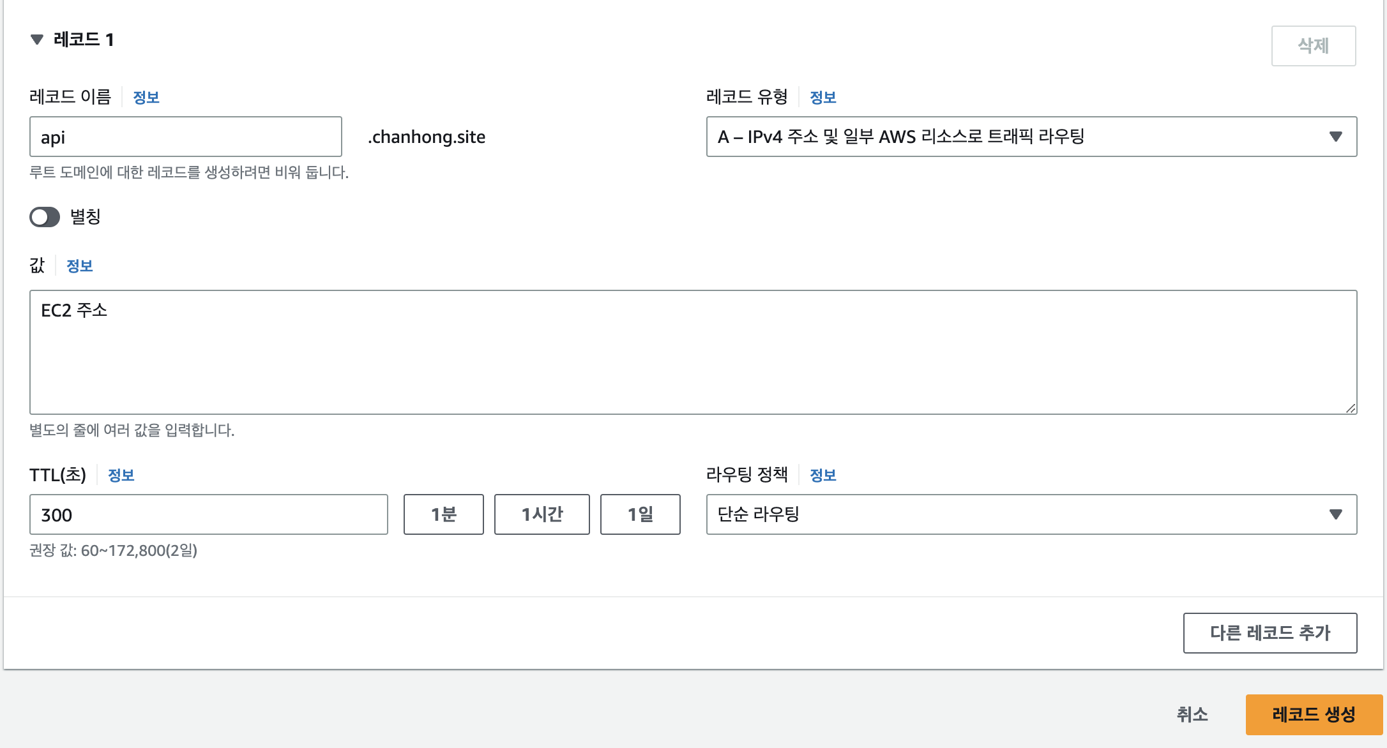Click the 다른 레코드 추가 button

(1270, 633)
